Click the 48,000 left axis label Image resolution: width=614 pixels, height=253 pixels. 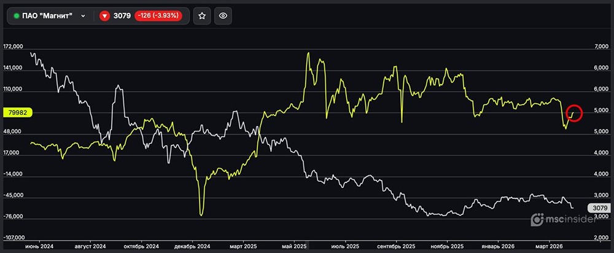(x=12, y=132)
